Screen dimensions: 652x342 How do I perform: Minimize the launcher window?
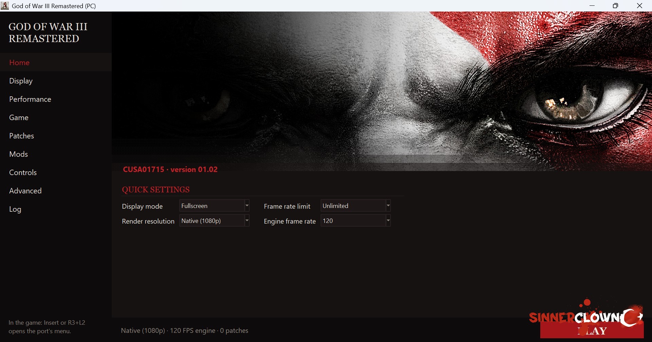(x=592, y=6)
